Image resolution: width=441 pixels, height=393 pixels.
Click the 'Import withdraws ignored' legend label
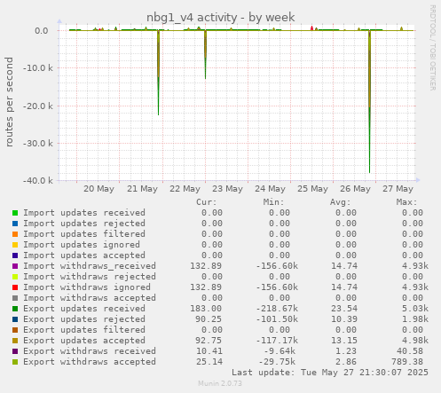pyautogui.click(x=87, y=287)
